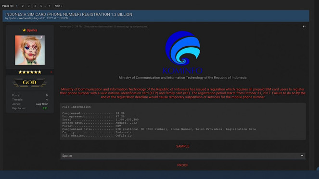Click the Country Indonesia line
Viewport: 319px width, 179px height.
(97, 132)
